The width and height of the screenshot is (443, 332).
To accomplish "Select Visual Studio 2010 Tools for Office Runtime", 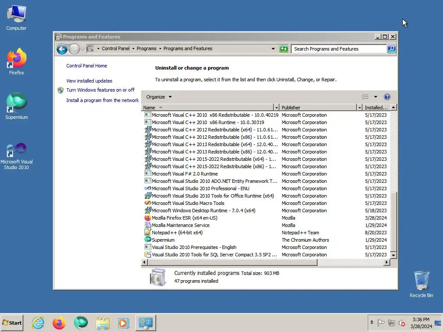I will point(266,196).
